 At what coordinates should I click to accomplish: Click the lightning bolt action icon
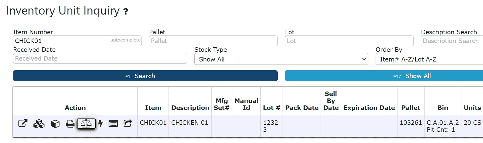click(x=100, y=124)
